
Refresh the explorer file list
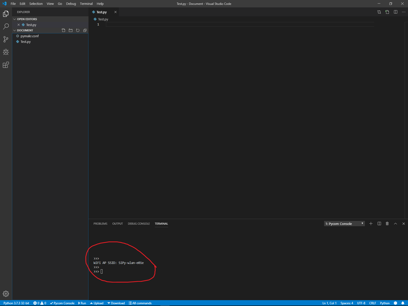pos(78,30)
